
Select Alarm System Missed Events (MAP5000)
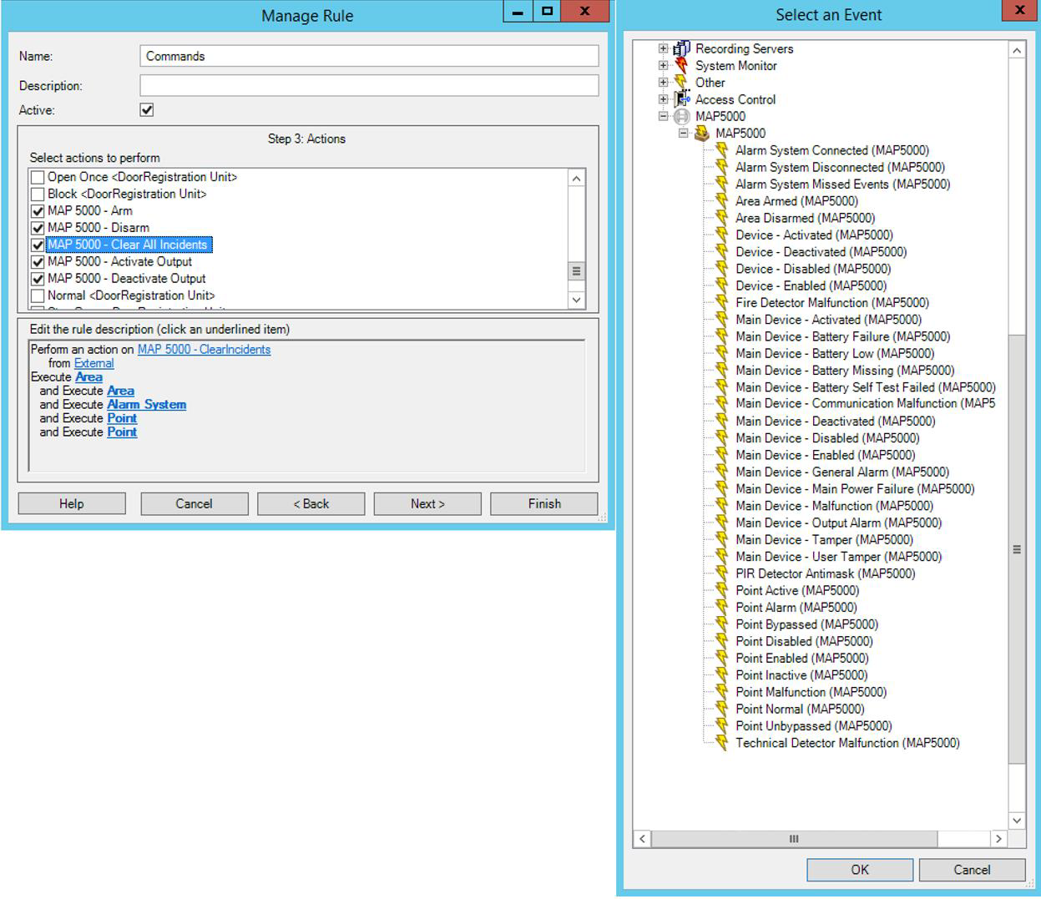(842, 184)
